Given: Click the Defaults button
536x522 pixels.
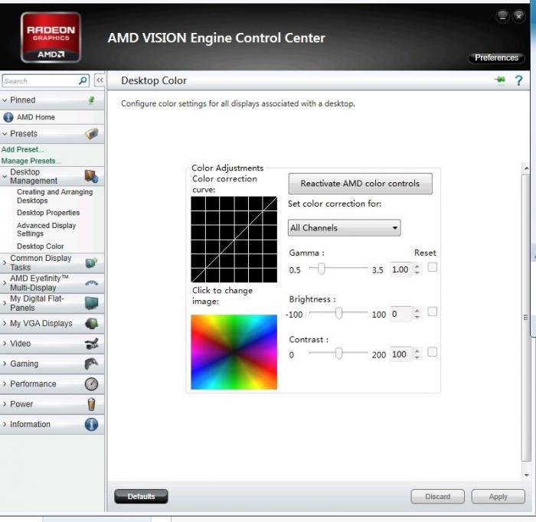Looking at the screenshot, I should point(141,497).
